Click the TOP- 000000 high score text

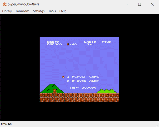83,88
